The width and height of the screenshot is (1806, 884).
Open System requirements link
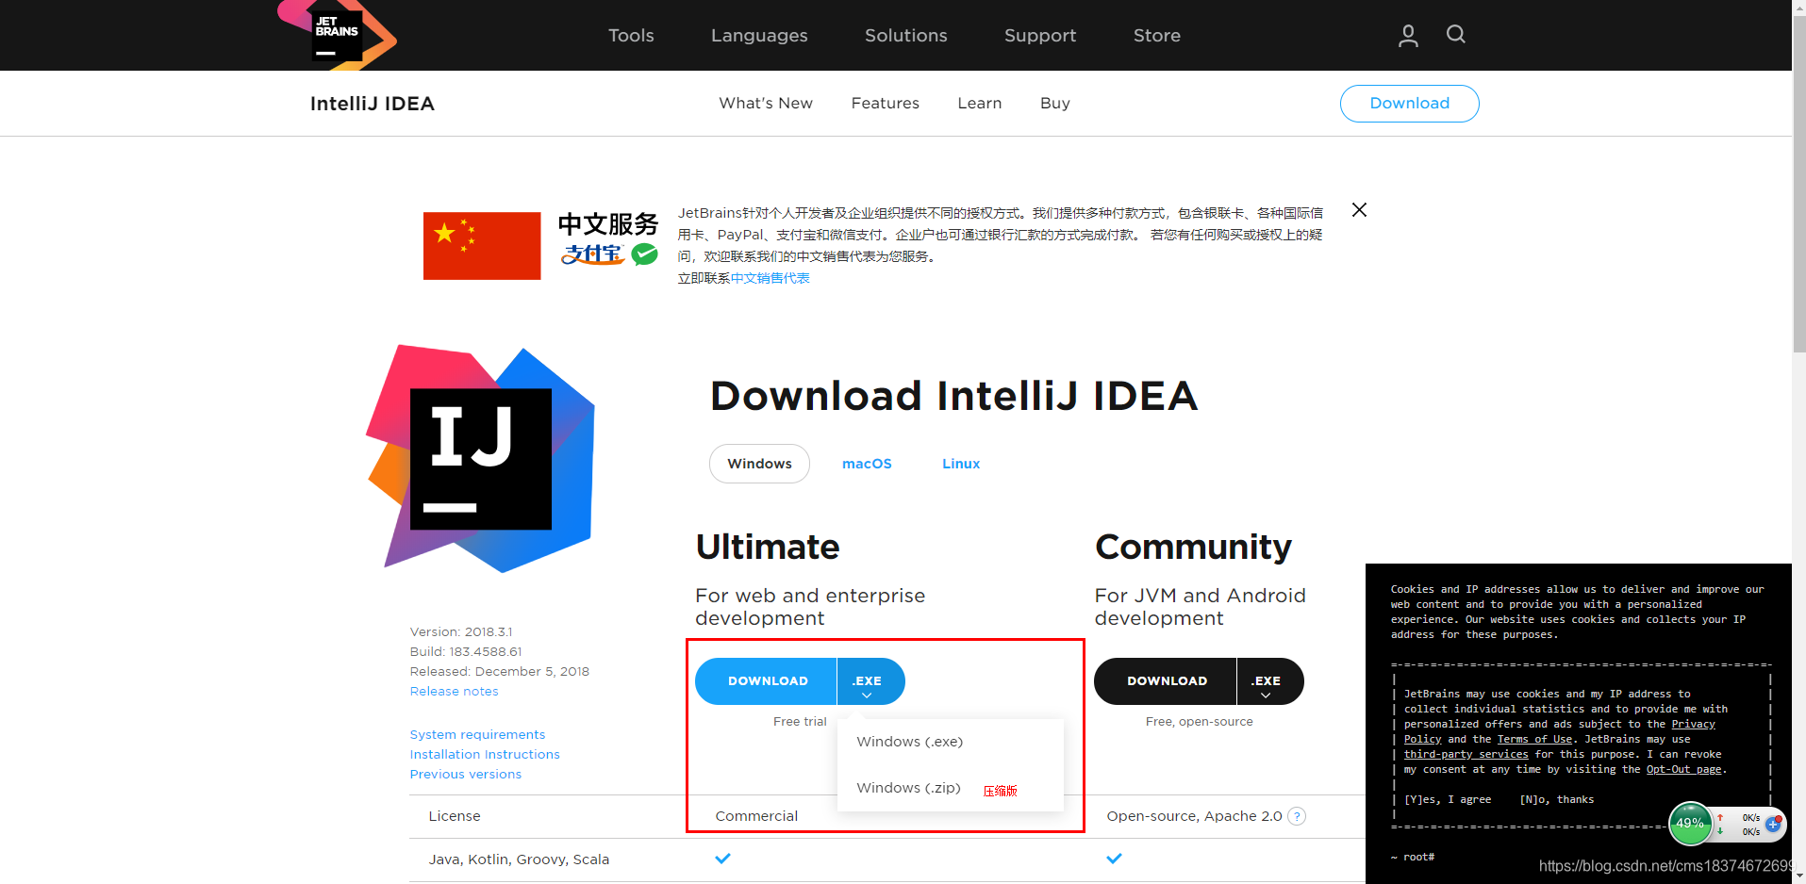coord(477,735)
